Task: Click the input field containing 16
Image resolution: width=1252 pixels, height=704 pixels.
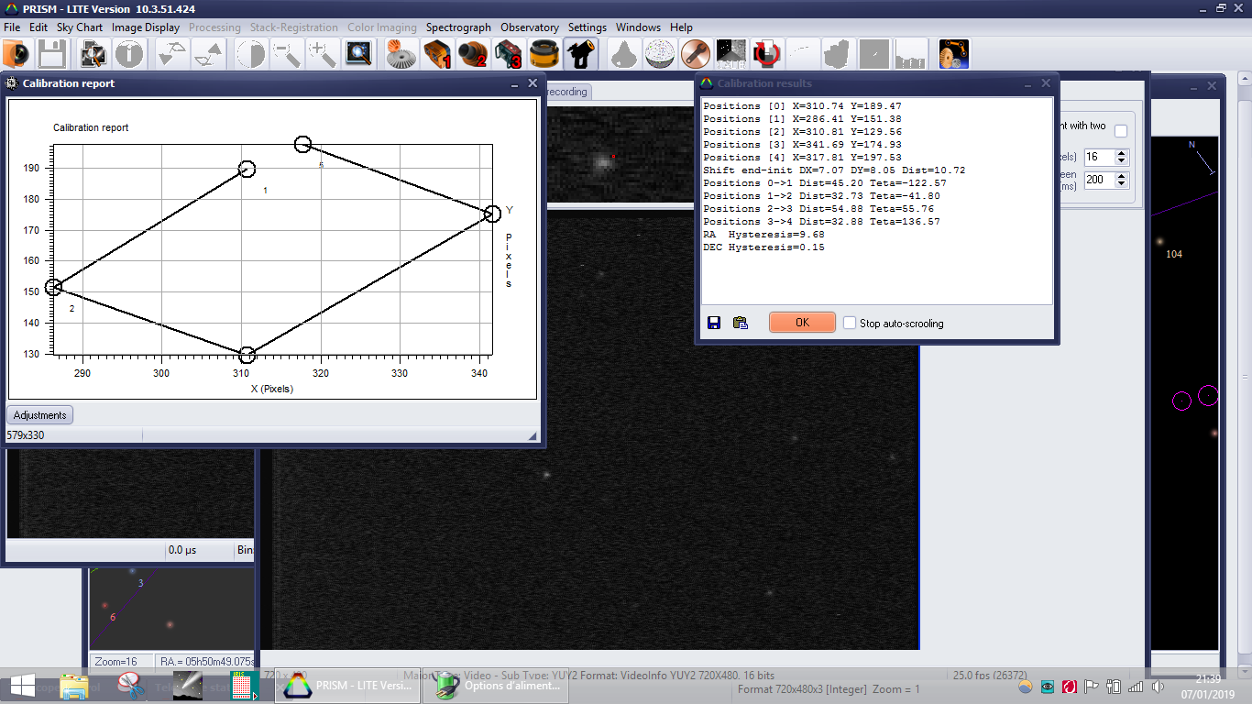Action: (1098, 157)
